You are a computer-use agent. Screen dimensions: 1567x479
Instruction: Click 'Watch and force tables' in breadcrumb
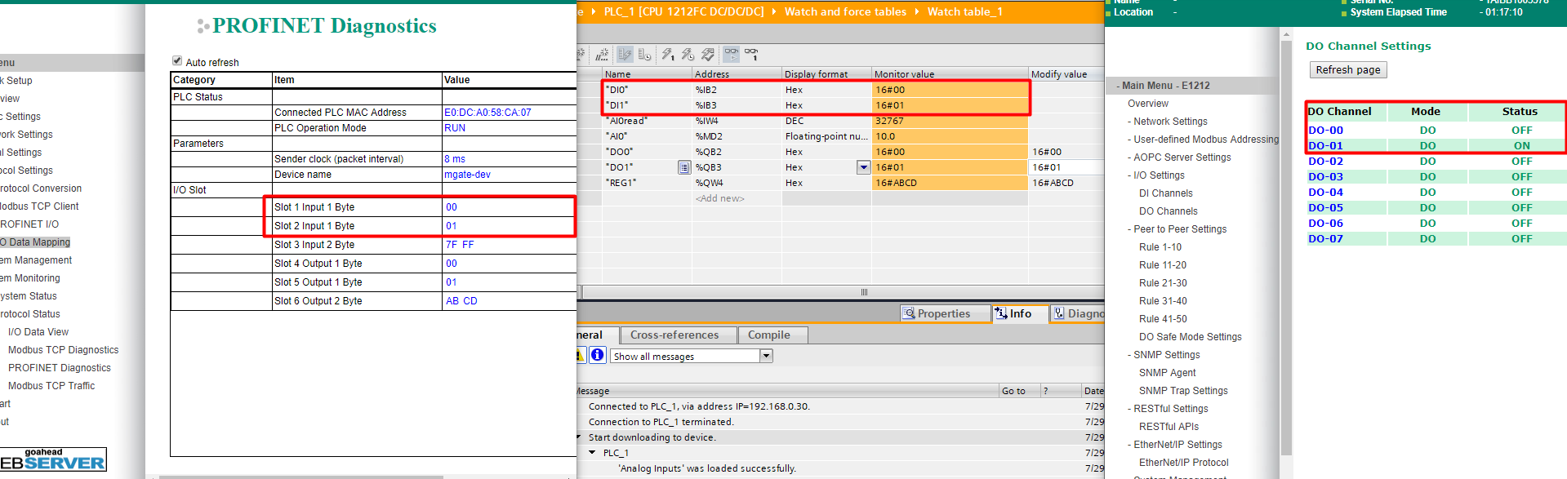pyautogui.click(x=845, y=11)
